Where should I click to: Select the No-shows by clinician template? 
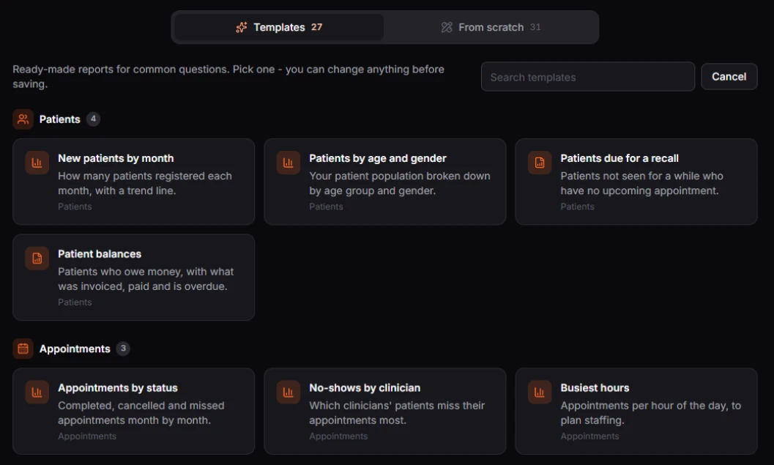(x=385, y=412)
